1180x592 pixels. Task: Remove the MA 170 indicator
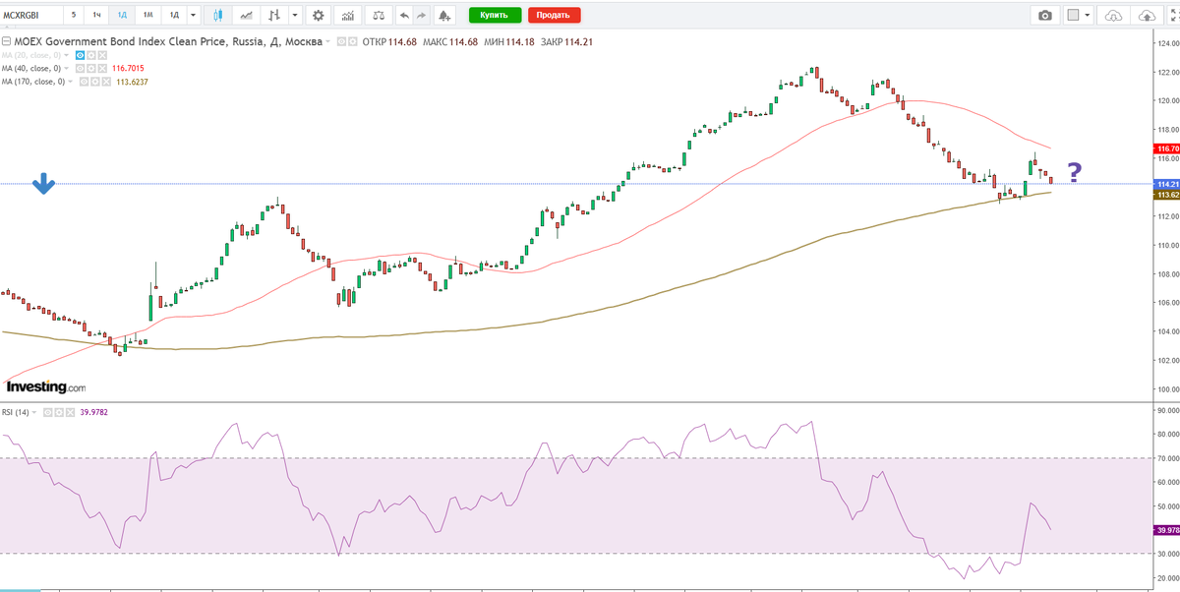106,82
